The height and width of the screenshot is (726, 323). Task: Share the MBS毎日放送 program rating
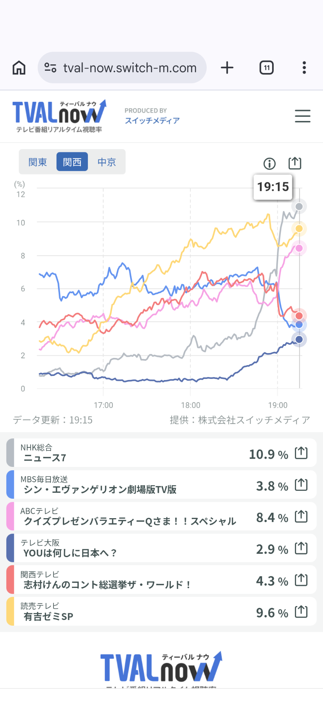click(301, 485)
